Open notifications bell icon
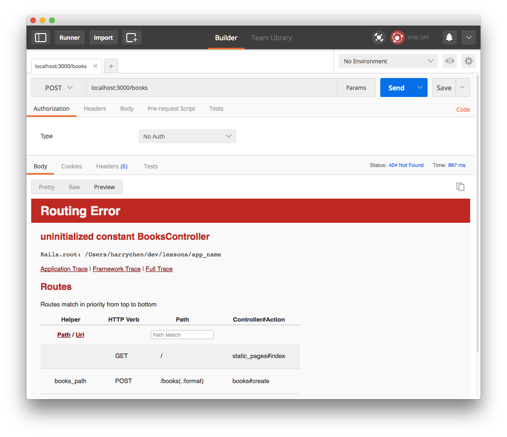Screen dimensions: 507x437 tap(449, 37)
